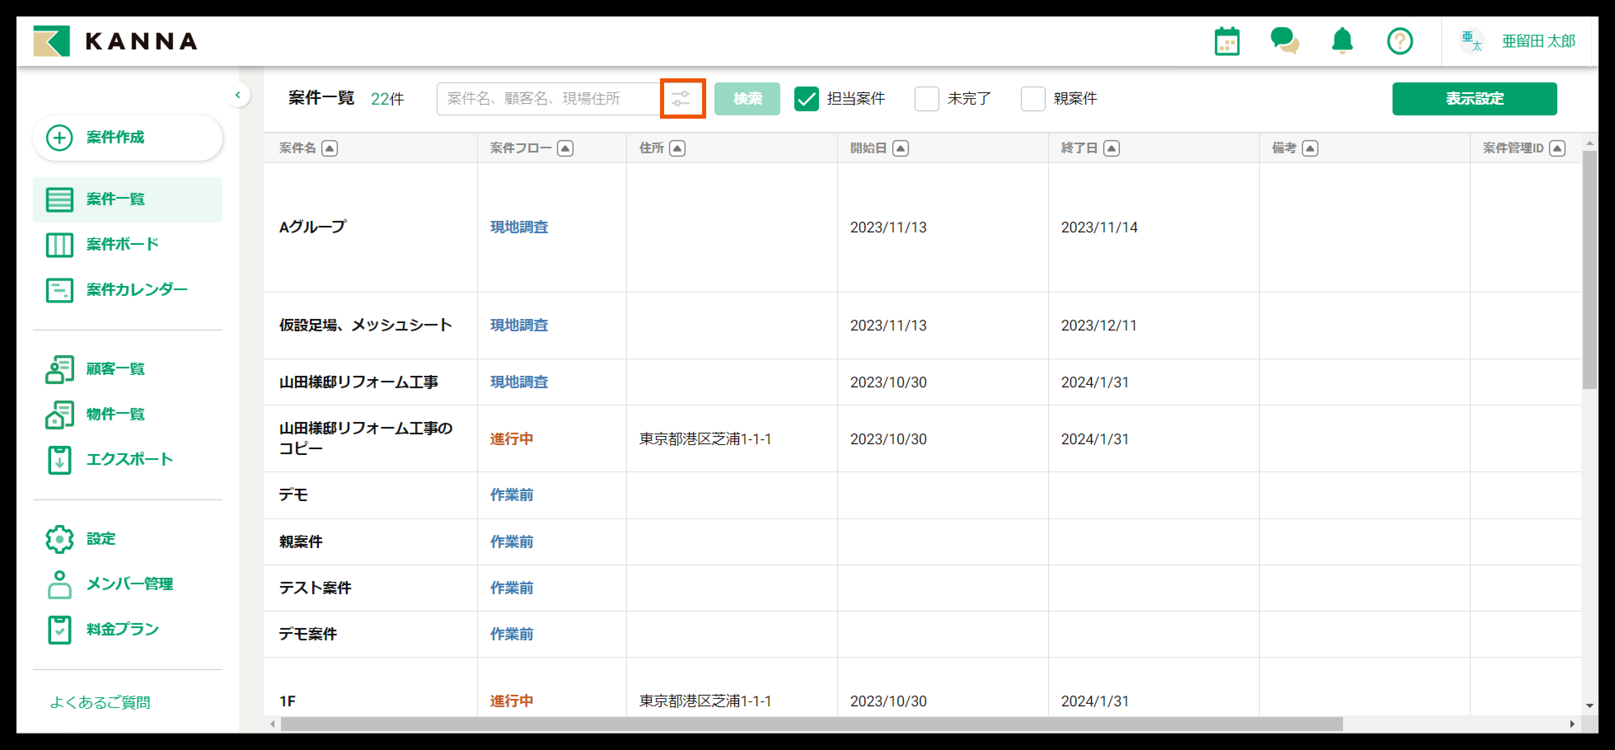Viewport: 1615px width, 750px height.
Task: Open the chat messages icon
Action: click(x=1284, y=41)
